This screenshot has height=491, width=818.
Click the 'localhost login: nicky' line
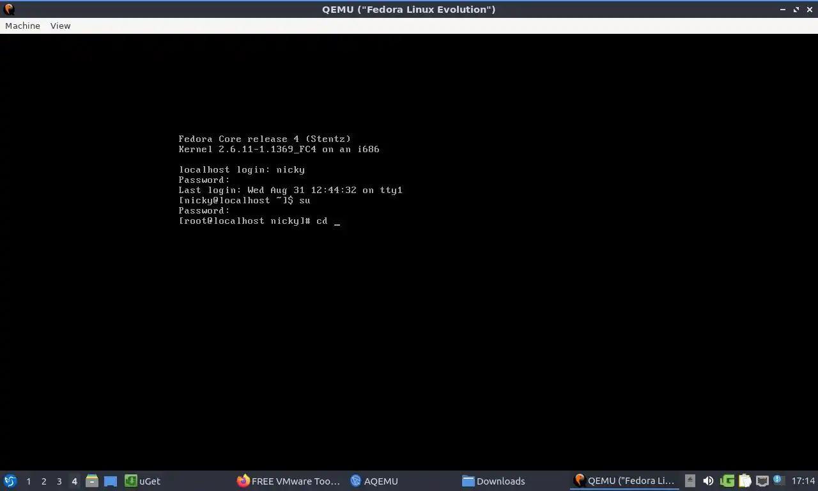pos(242,169)
